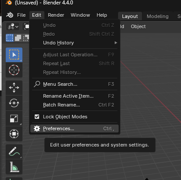Open the Render menu
The height and width of the screenshot is (180, 181).
(x=56, y=15)
